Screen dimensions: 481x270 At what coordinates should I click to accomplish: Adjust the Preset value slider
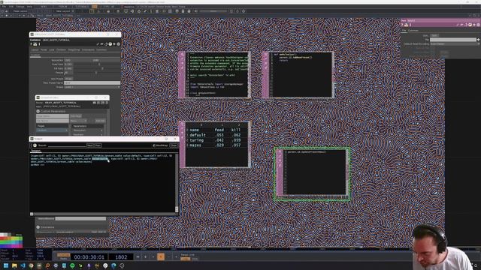point(96,73)
